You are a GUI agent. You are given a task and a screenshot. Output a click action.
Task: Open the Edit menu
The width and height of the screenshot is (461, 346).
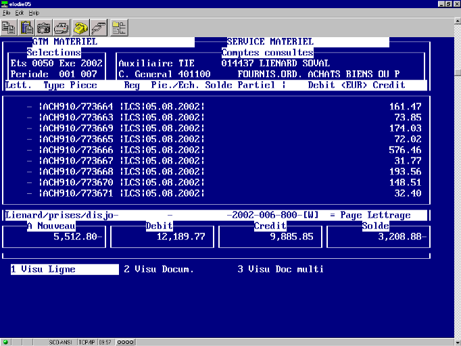pos(19,13)
